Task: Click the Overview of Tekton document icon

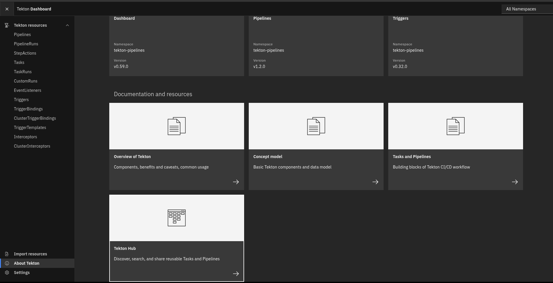Action: 177,126
